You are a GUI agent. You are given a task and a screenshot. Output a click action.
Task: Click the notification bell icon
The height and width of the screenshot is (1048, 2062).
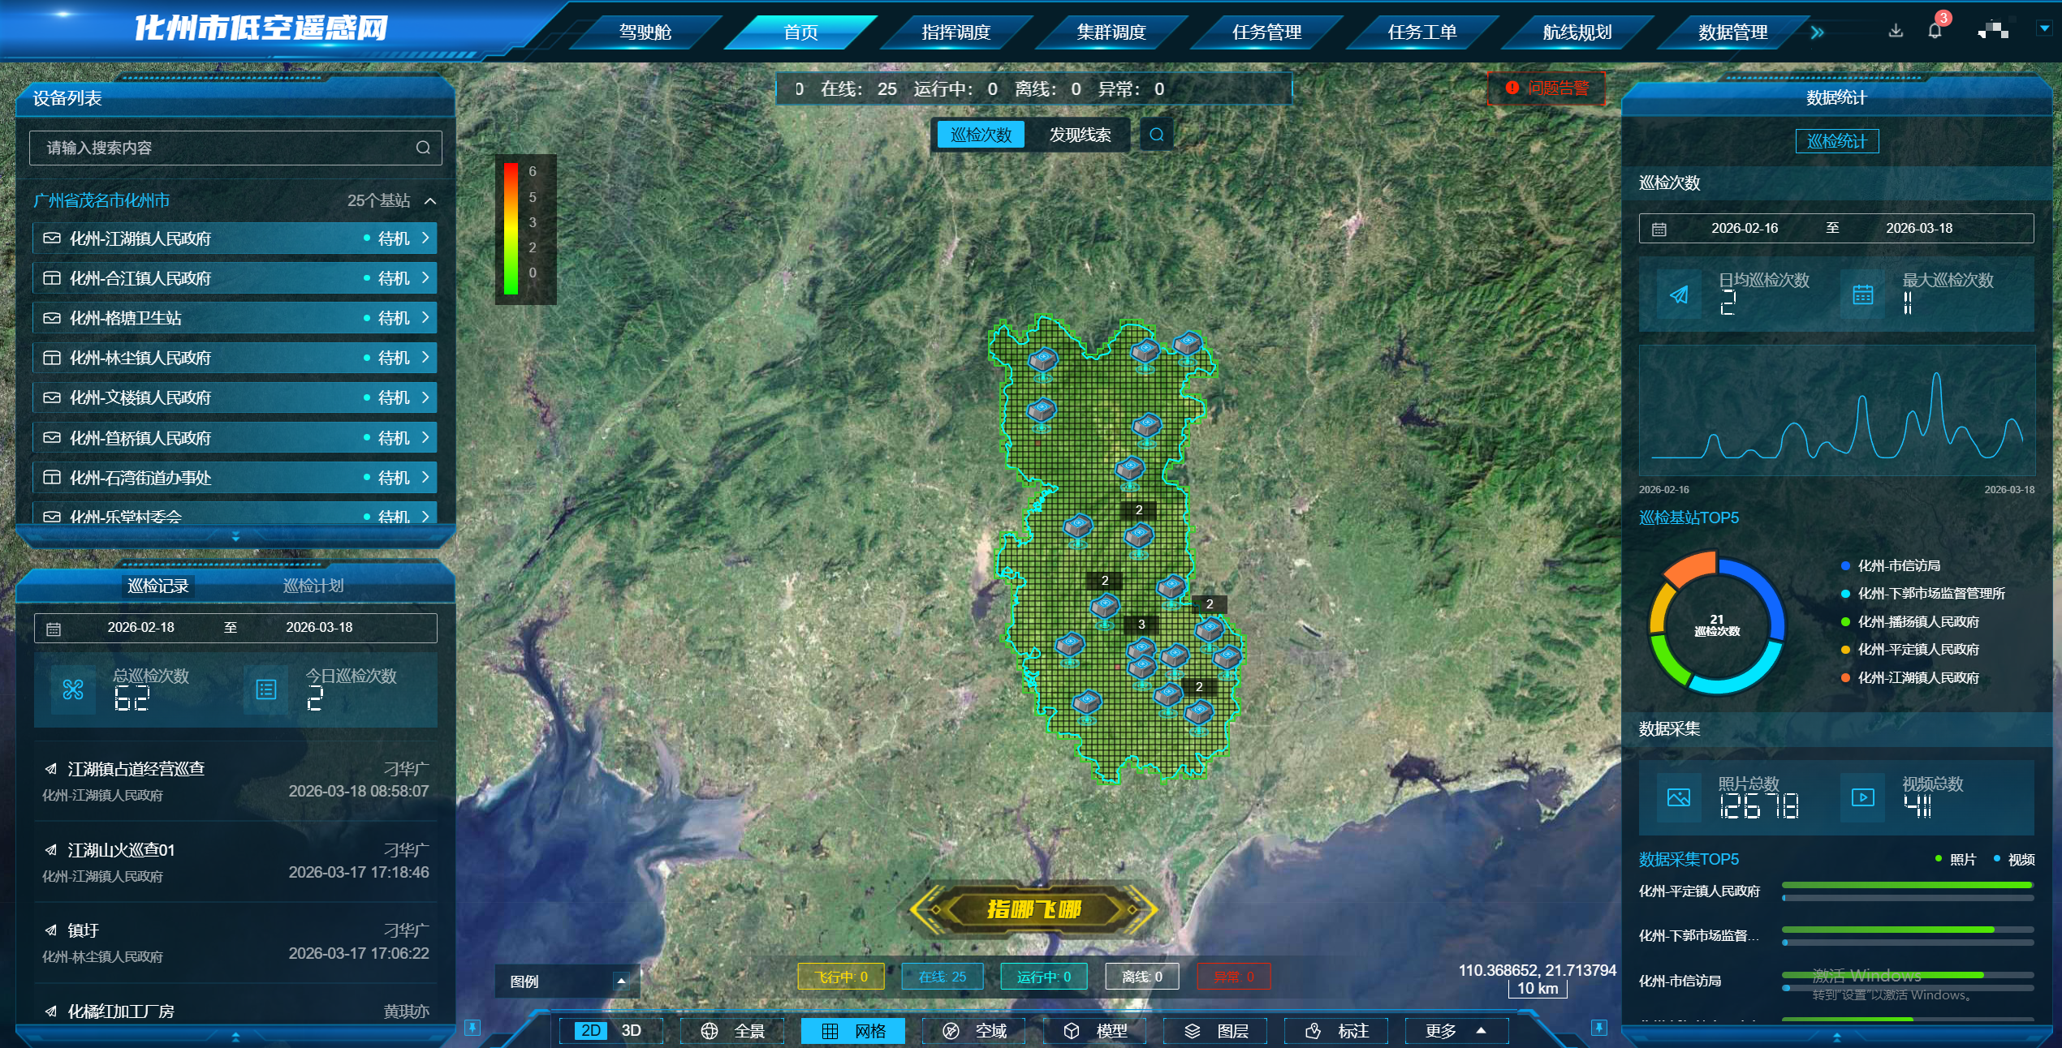tap(1935, 31)
